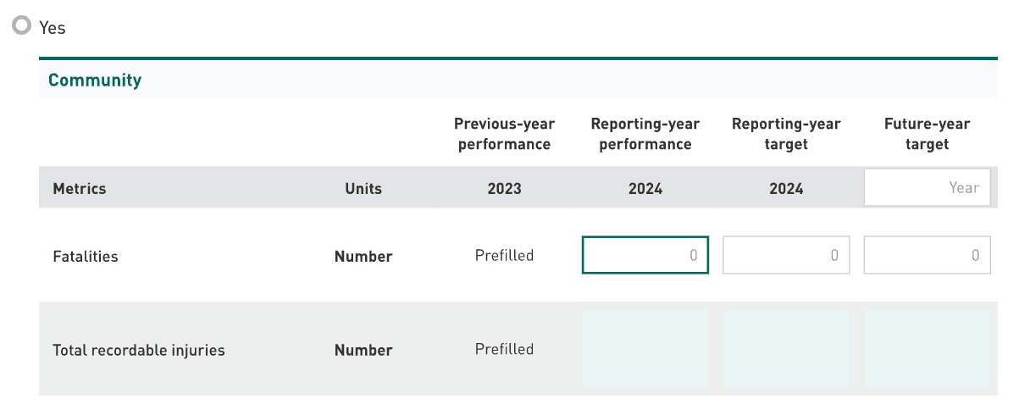
Task: Click Total recordable injuries reporting-year target field
Action: [x=786, y=349]
